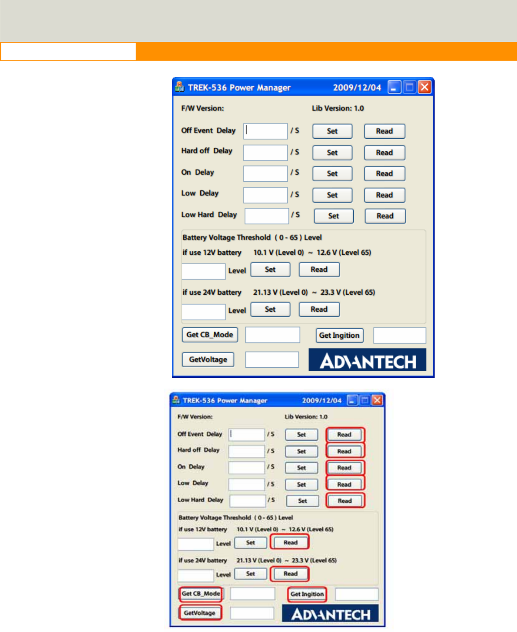Click the 12V battery Level input in larger window
Viewport: 517px width, 632px height.
(203, 271)
